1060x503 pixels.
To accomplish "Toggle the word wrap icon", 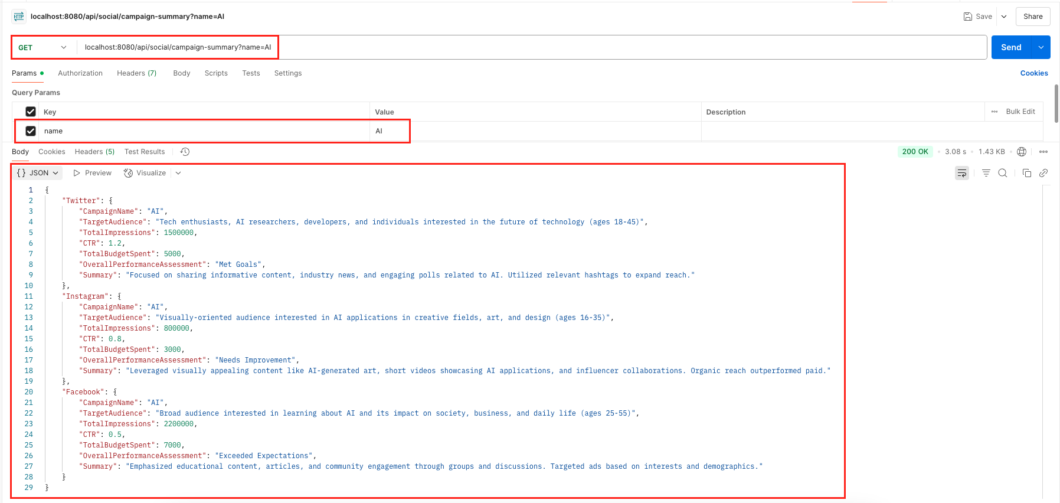I will coord(962,173).
